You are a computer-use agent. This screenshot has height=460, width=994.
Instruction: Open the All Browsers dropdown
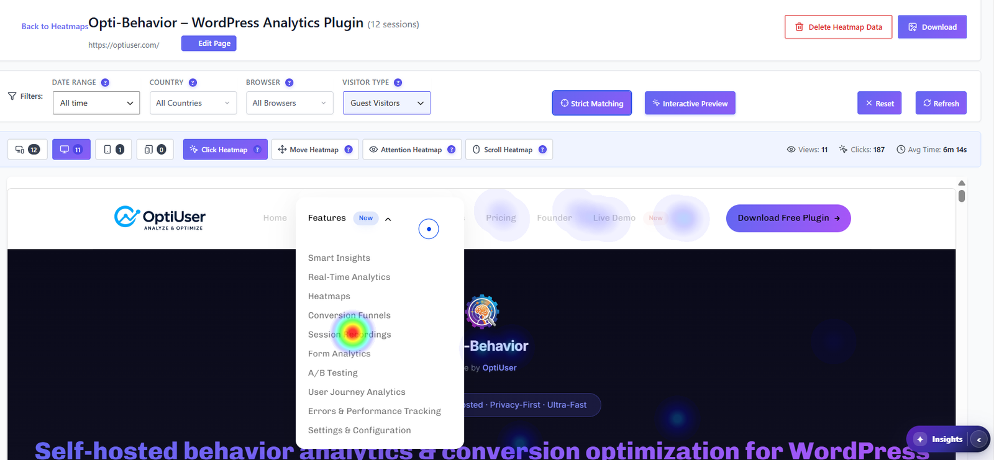pyautogui.click(x=290, y=103)
